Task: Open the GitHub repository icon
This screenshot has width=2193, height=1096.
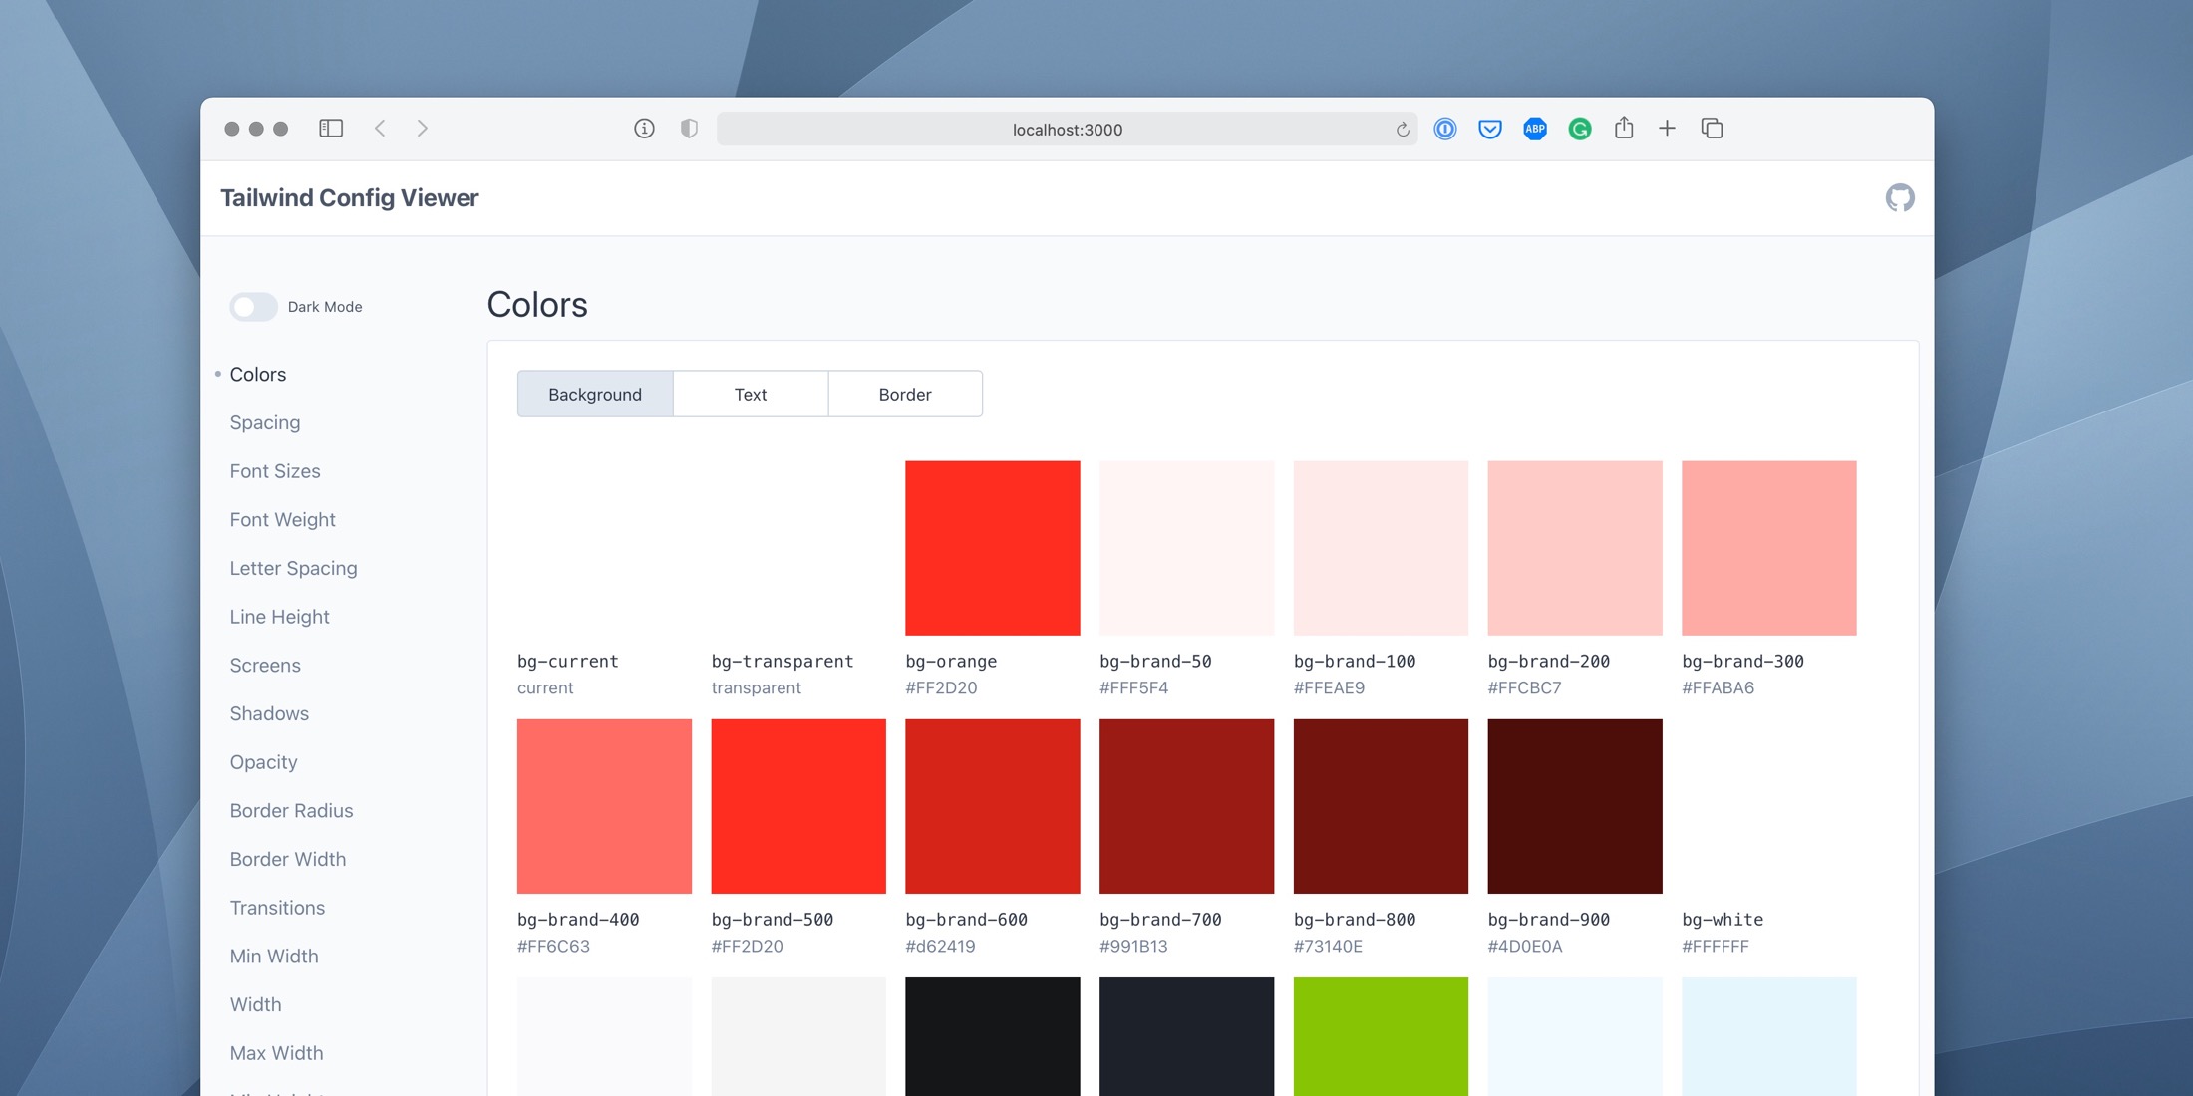Action: [1900, 197]
